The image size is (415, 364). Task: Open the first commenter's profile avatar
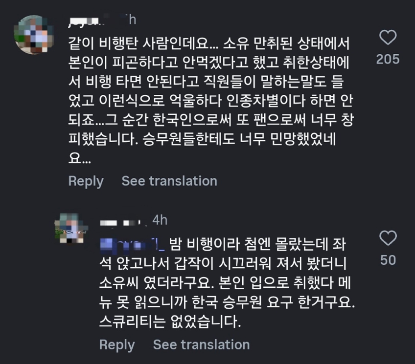click(32, 32)
